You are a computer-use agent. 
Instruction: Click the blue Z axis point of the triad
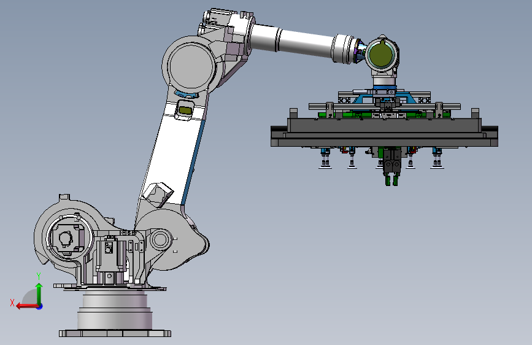click(x=40, y=306)
